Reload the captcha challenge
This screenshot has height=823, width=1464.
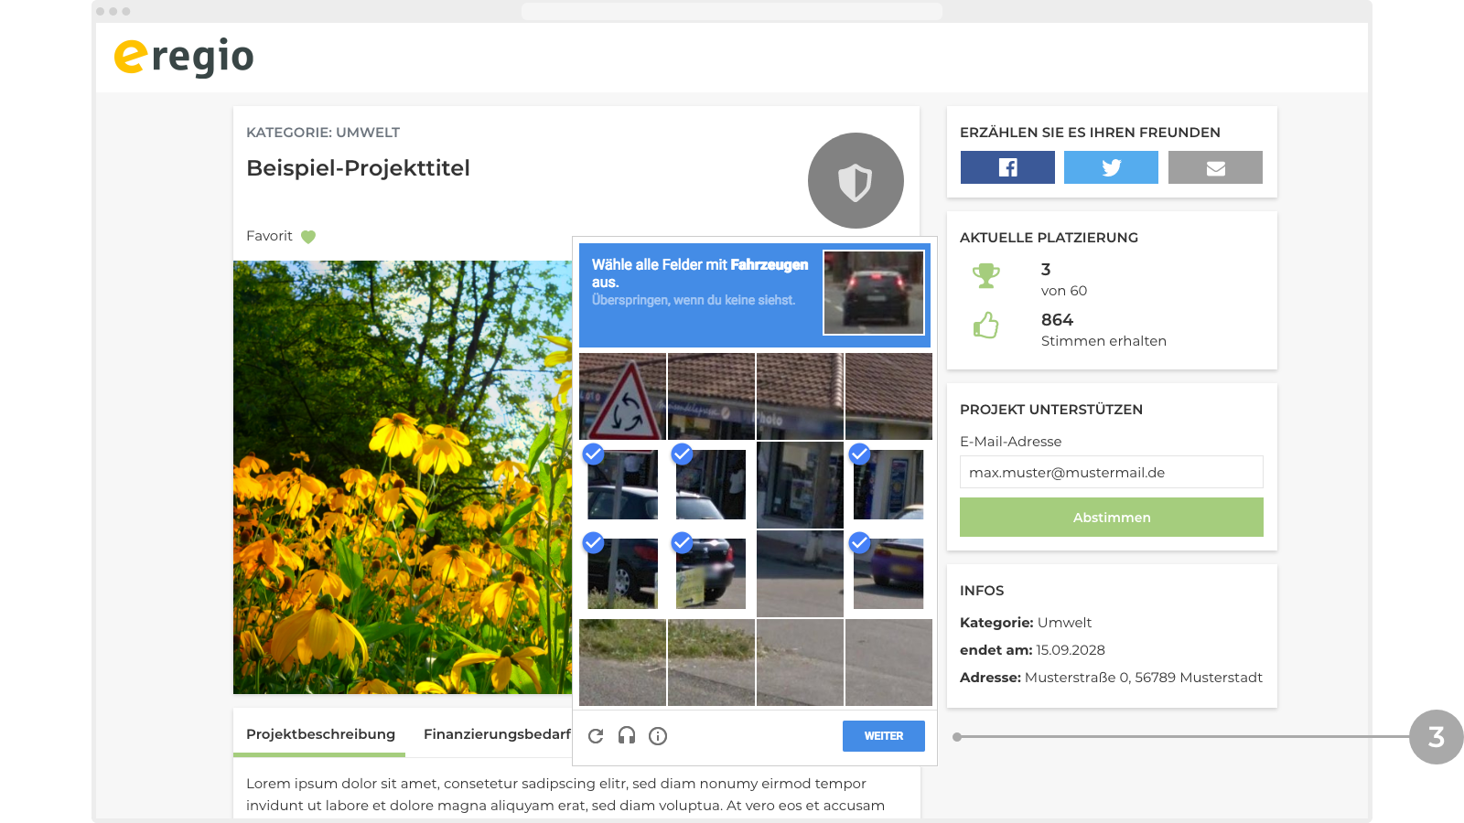point(596,736)
